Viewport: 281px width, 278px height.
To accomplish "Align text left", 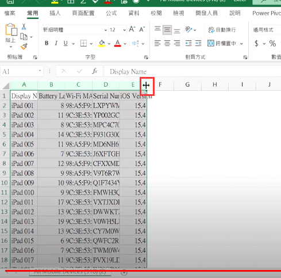I will point(157,43).
